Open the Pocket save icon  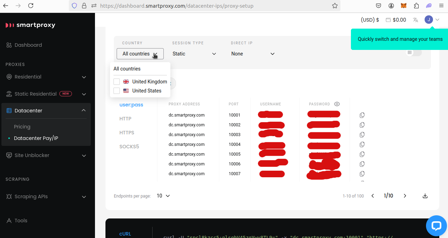pos(379,6)
